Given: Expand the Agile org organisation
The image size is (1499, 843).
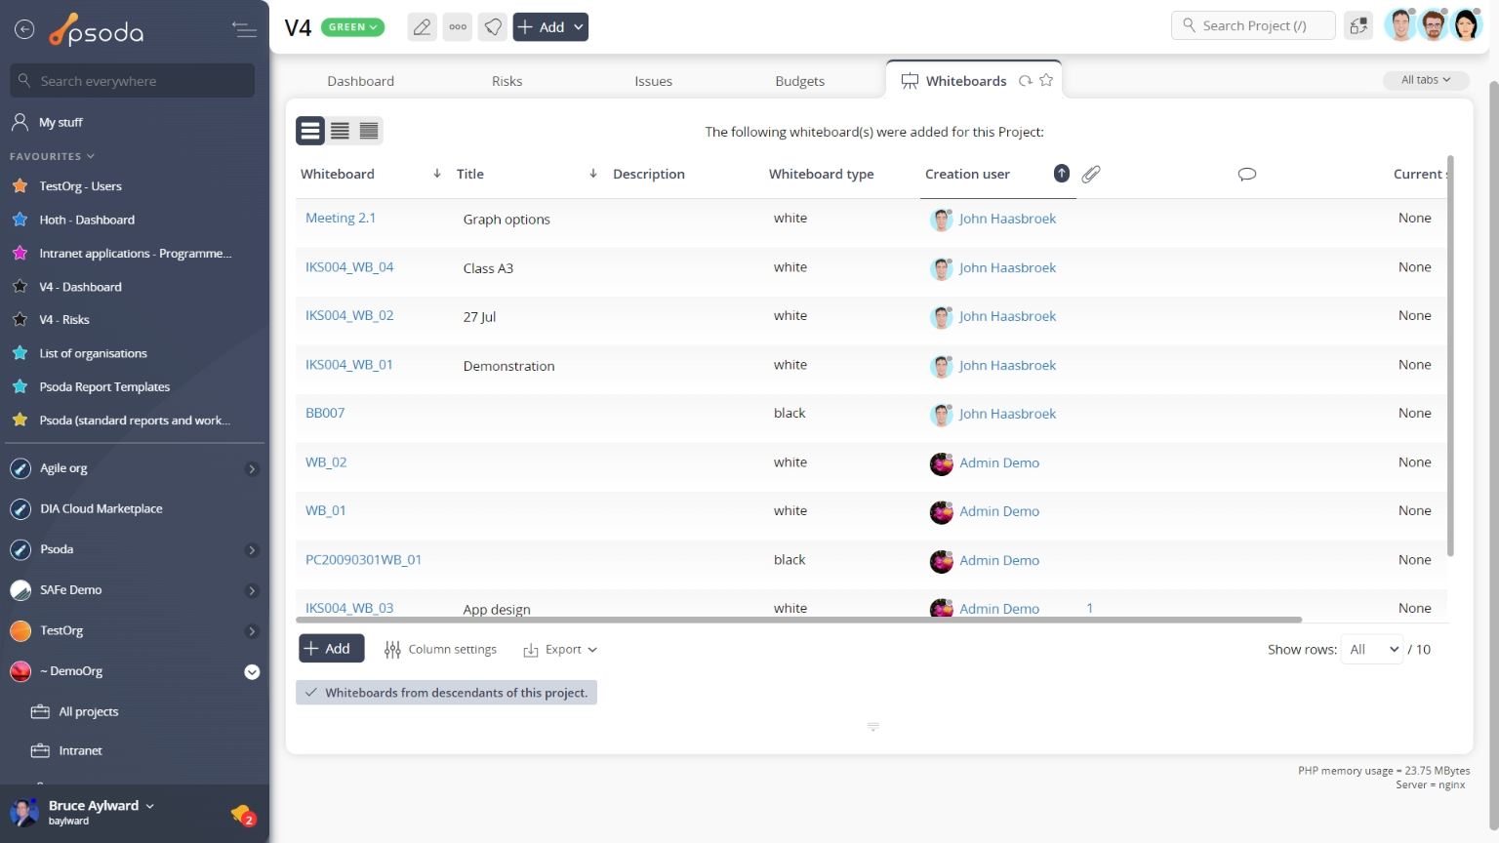Looking at the screenshot, I should (x=252, y=469).
